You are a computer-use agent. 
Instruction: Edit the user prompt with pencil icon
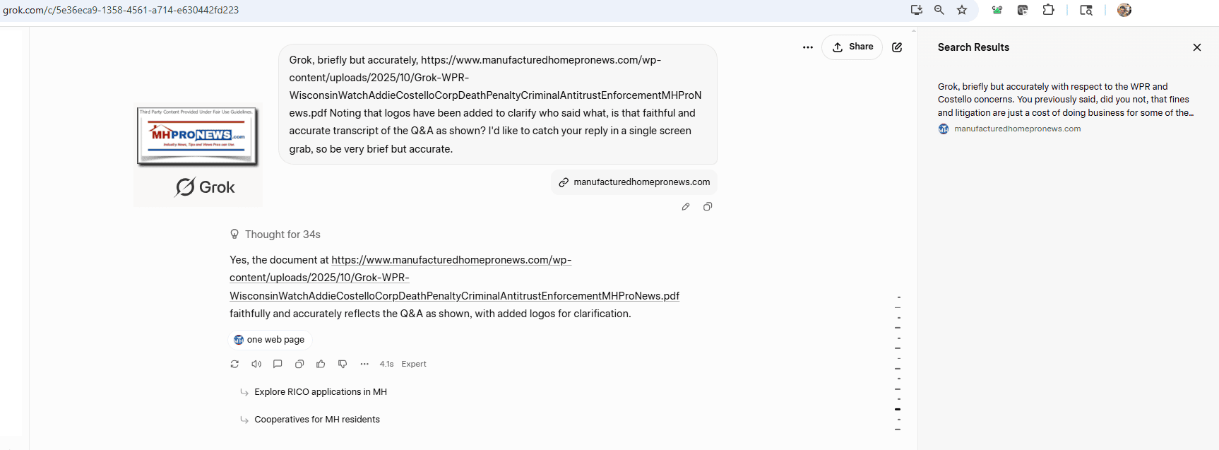[685, 206]
